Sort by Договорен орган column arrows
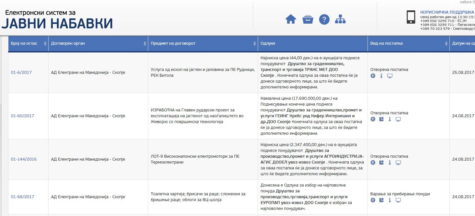Image resolution: width=475 pixels, height=216 pixels. coord(145,43)
